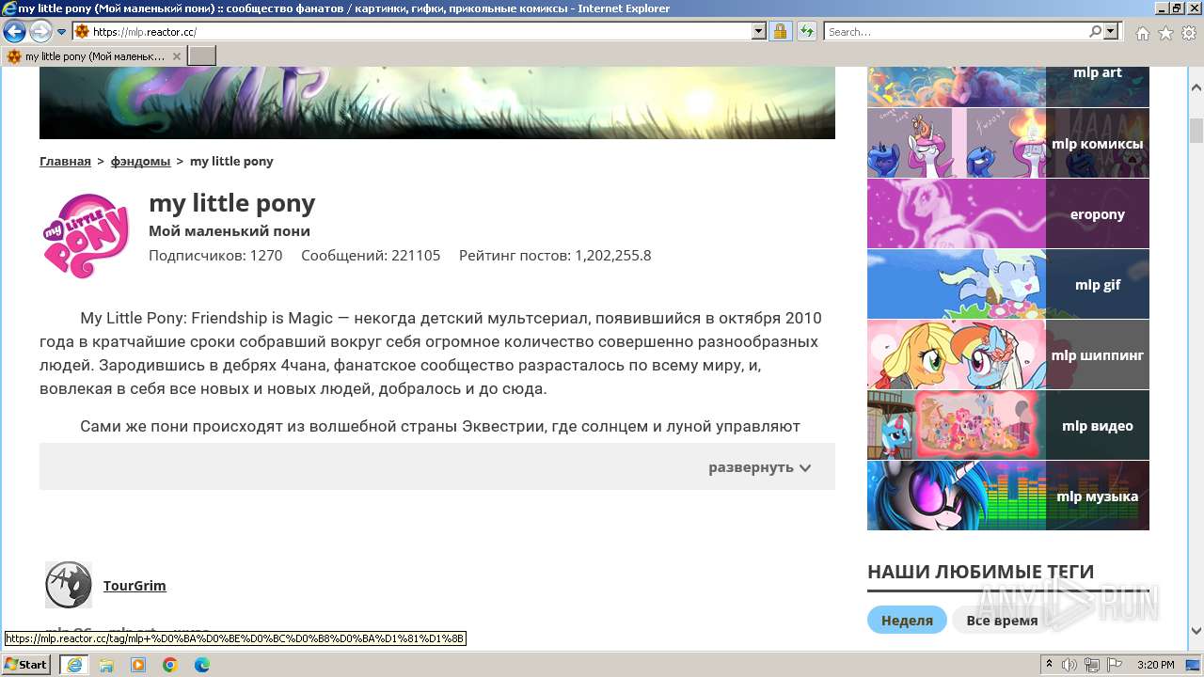Click the Applejack and Rainbow Dash thumbnail
Viewport: 1204px width, 677px height.
point(957,354)
